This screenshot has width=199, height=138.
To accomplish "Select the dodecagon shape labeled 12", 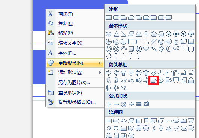I will (191, 34).
